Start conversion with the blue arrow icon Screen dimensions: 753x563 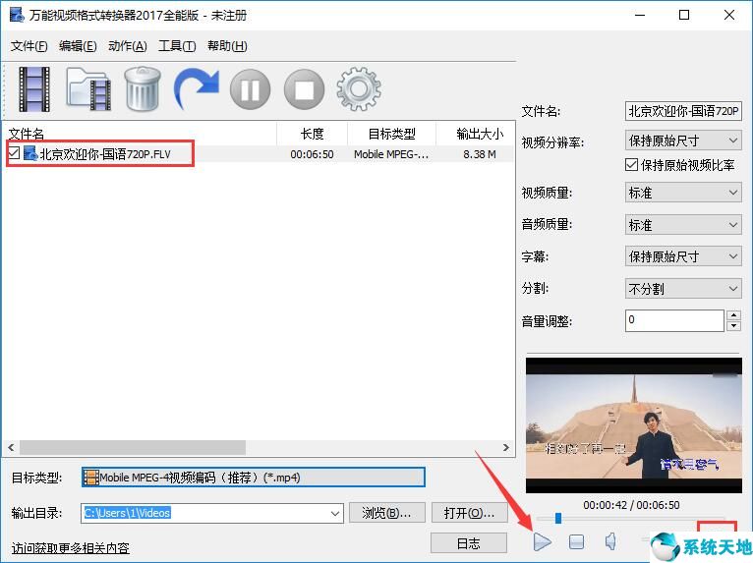click(197, 89)
